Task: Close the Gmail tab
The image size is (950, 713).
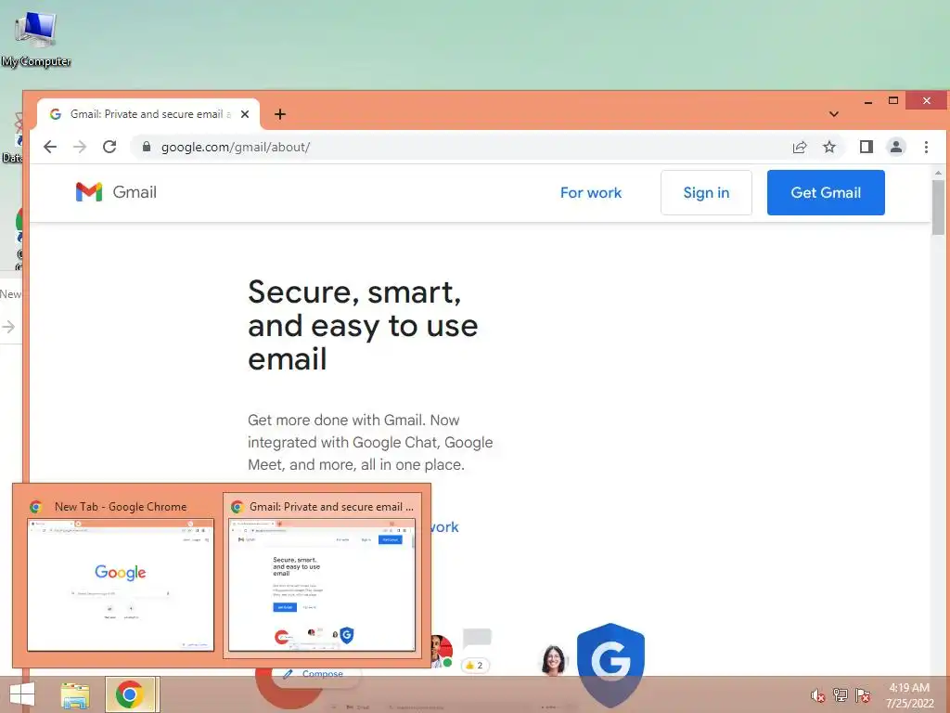Action: pos(245,114)
